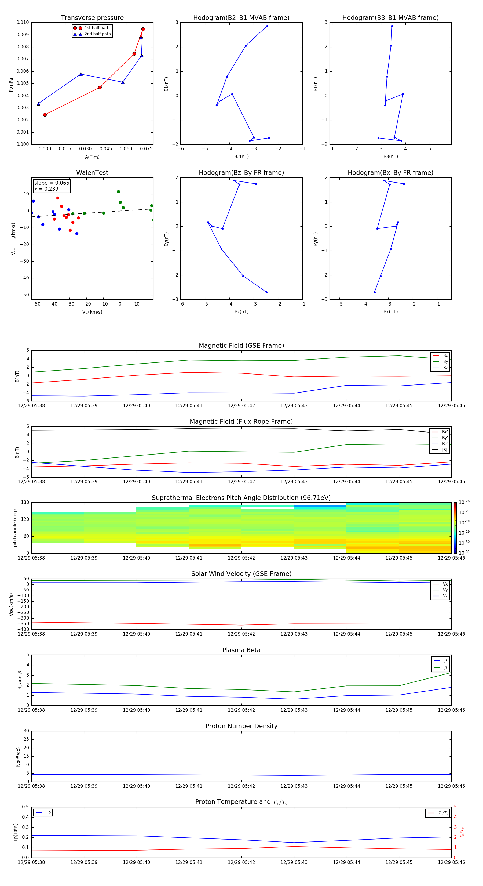Click the 'WalenTest' plot title
The image size is (483, 886).
(92, 173)
